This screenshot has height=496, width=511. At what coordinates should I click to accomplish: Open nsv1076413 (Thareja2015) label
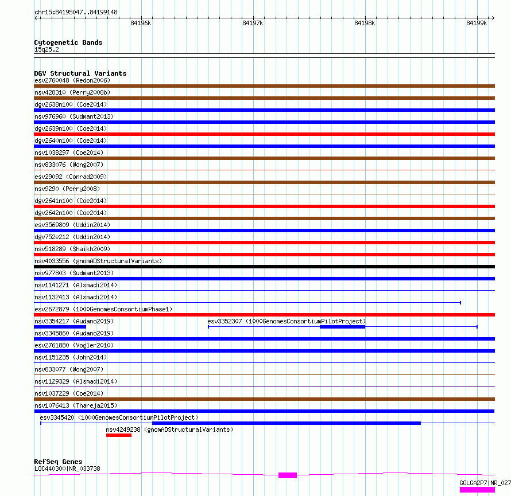click(76, 405)
